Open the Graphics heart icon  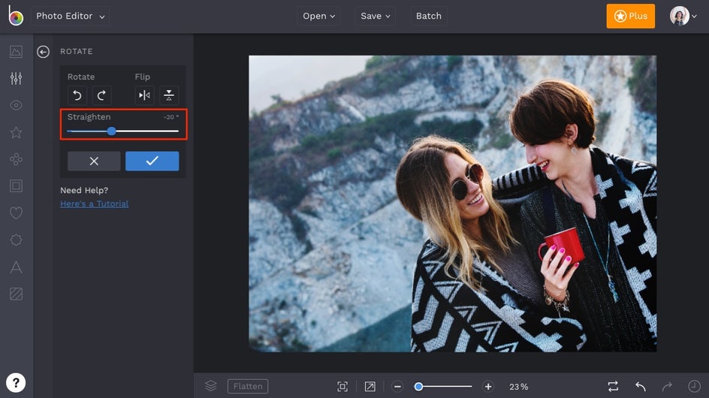pos(16,213)
